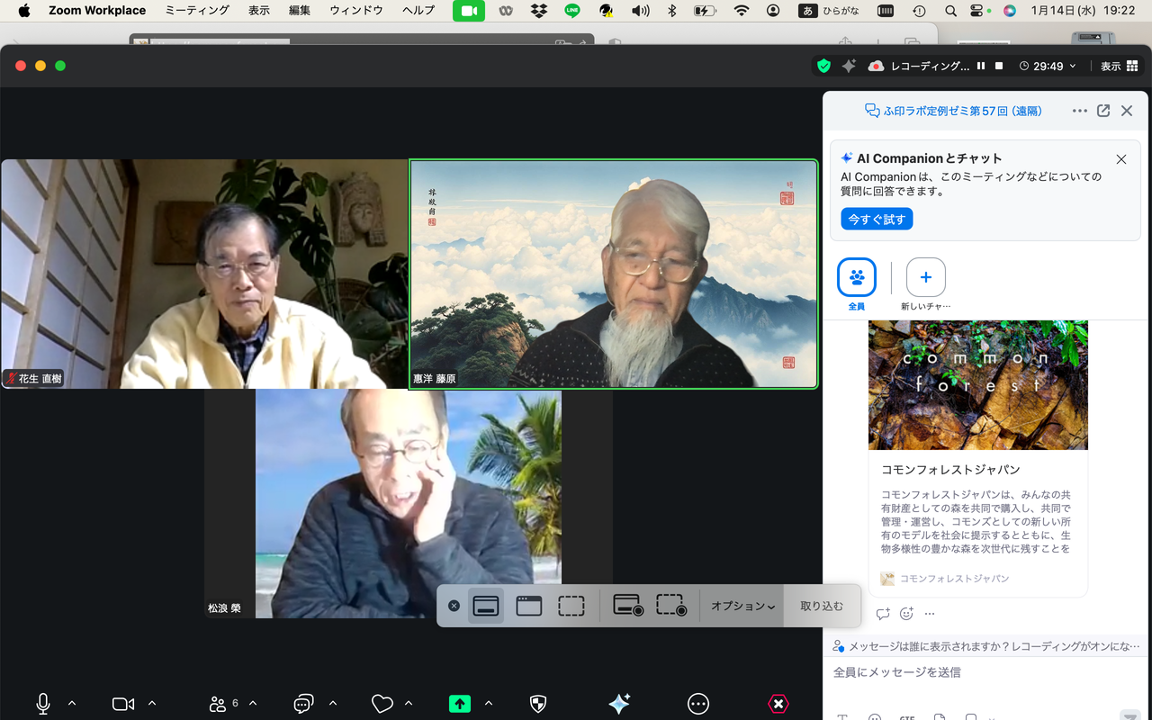1152x720 pixels.
Task: Reply in thread to the message
Action: pos(883,614)
